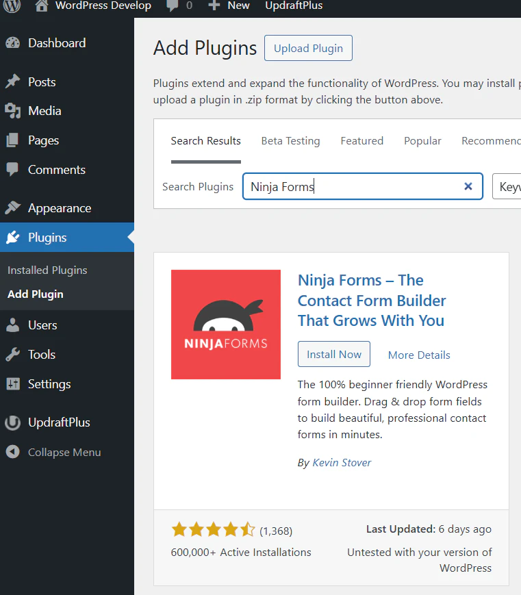Open Ninja Forms plugin title link
The width and height of the screenshot is (521, 595).
pos(372,300)
